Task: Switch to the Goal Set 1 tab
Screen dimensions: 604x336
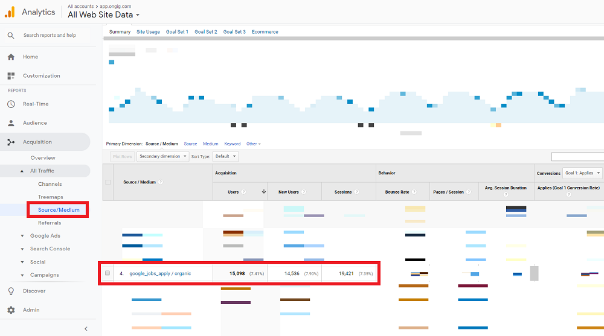Action: coord(177,32)
